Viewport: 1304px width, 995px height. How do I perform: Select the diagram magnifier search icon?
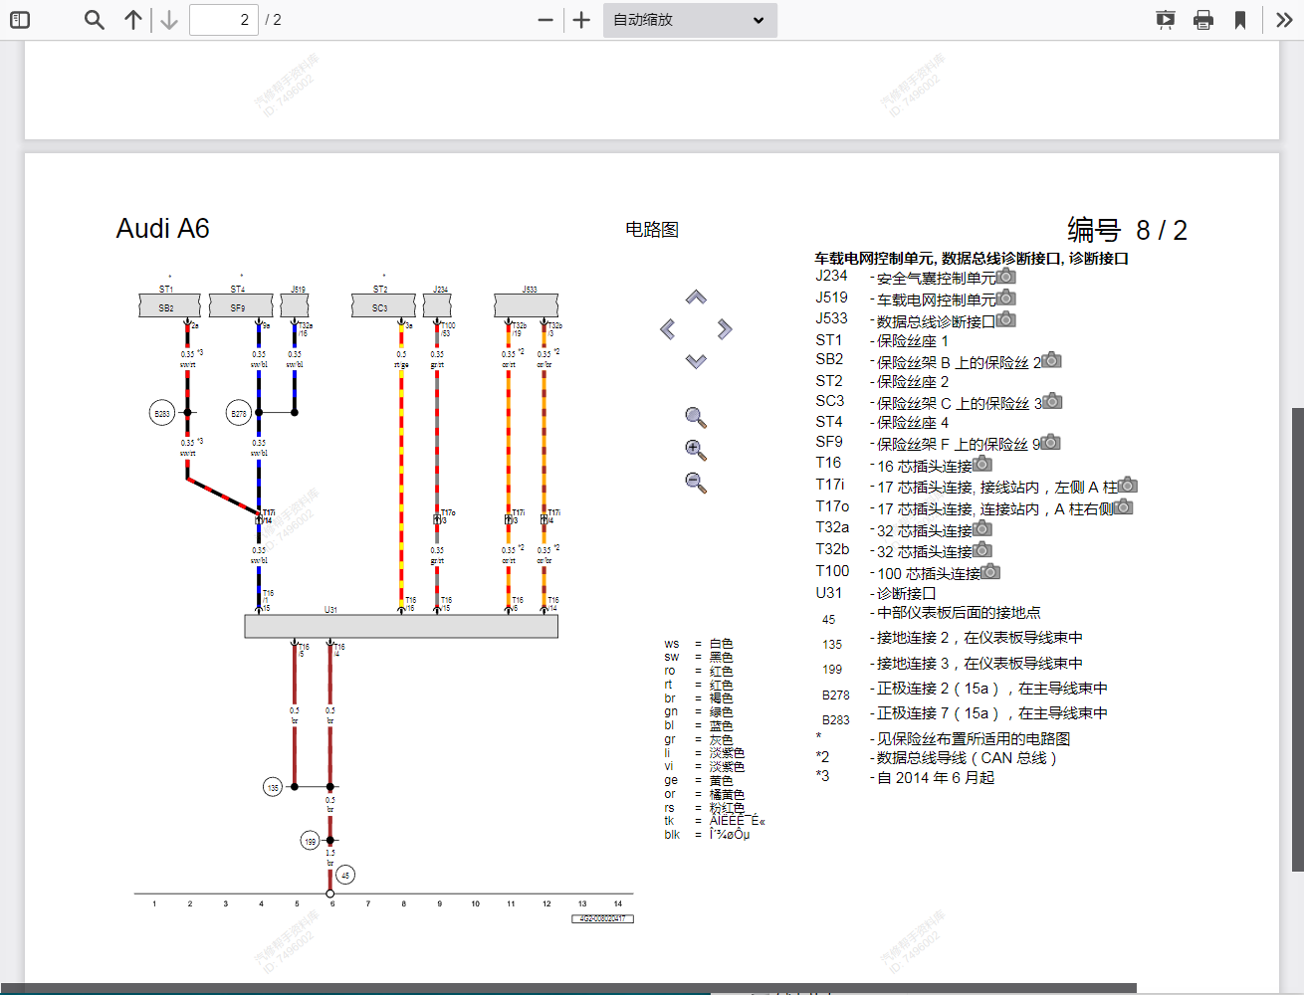(x=696, y=417)
